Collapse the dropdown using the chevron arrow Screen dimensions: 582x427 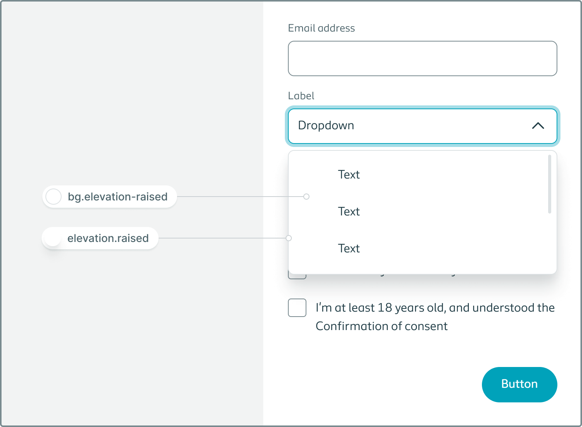[x=538, y=126]
